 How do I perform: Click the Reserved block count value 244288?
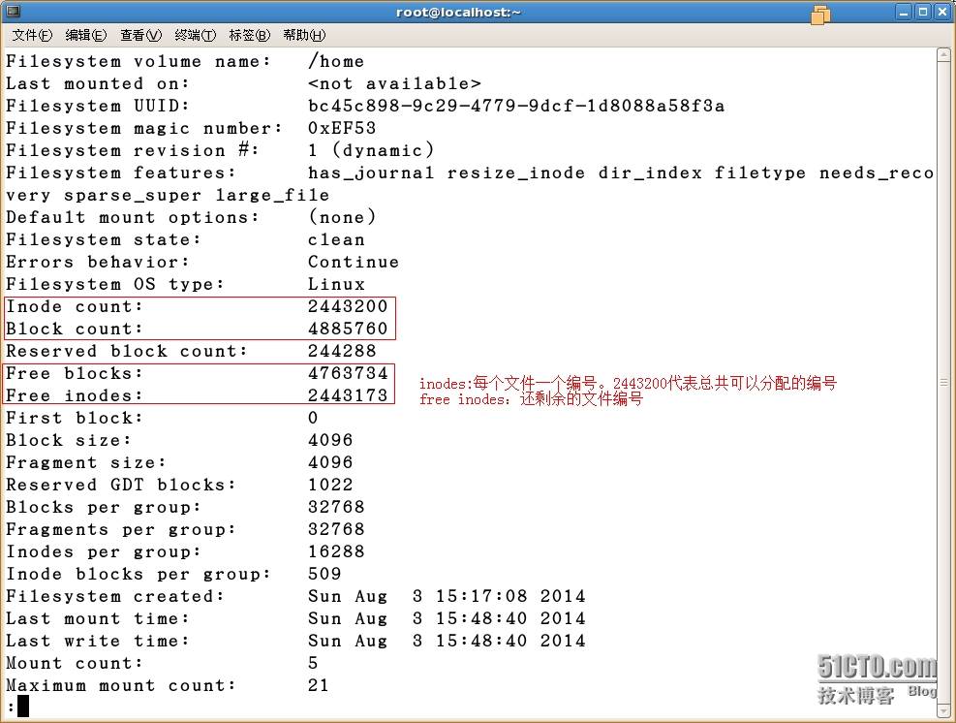[342, 351]
